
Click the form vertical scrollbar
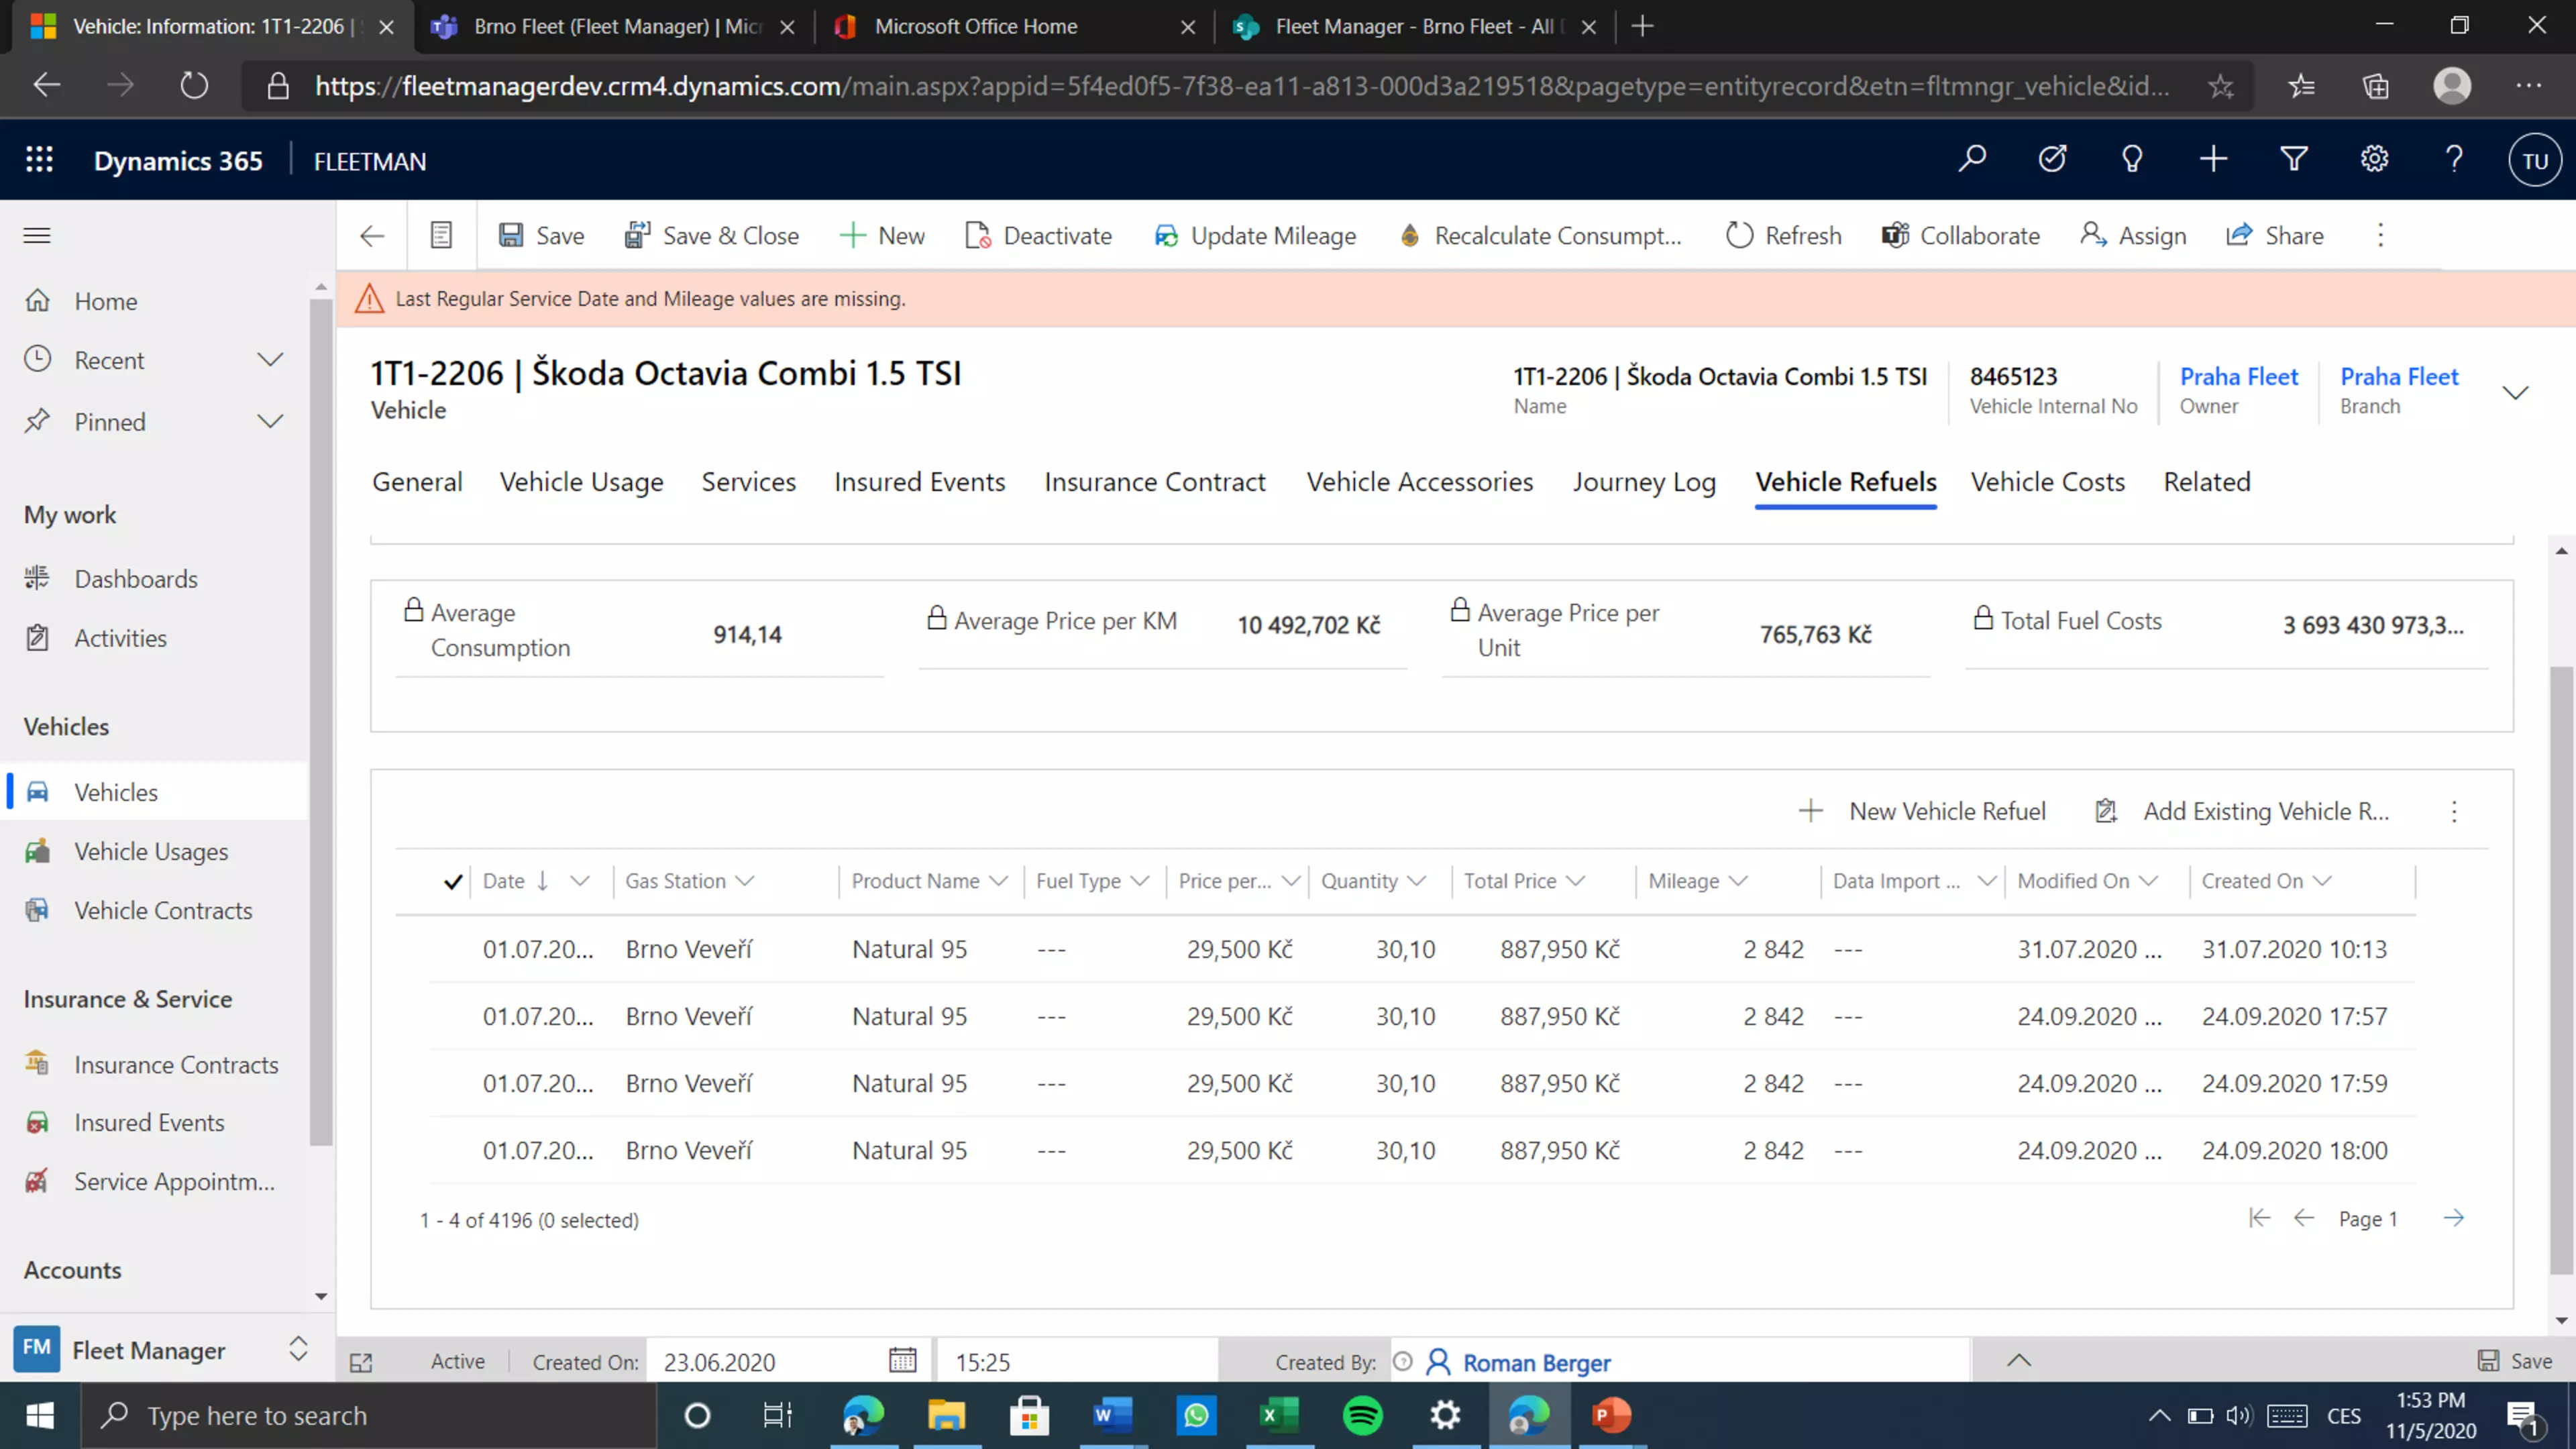(x=2561, y=970)
